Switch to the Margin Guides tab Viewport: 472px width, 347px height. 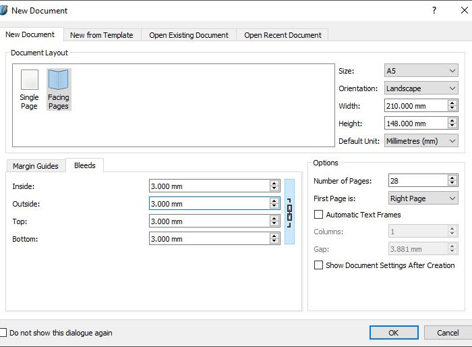click(x=36, y=166)
